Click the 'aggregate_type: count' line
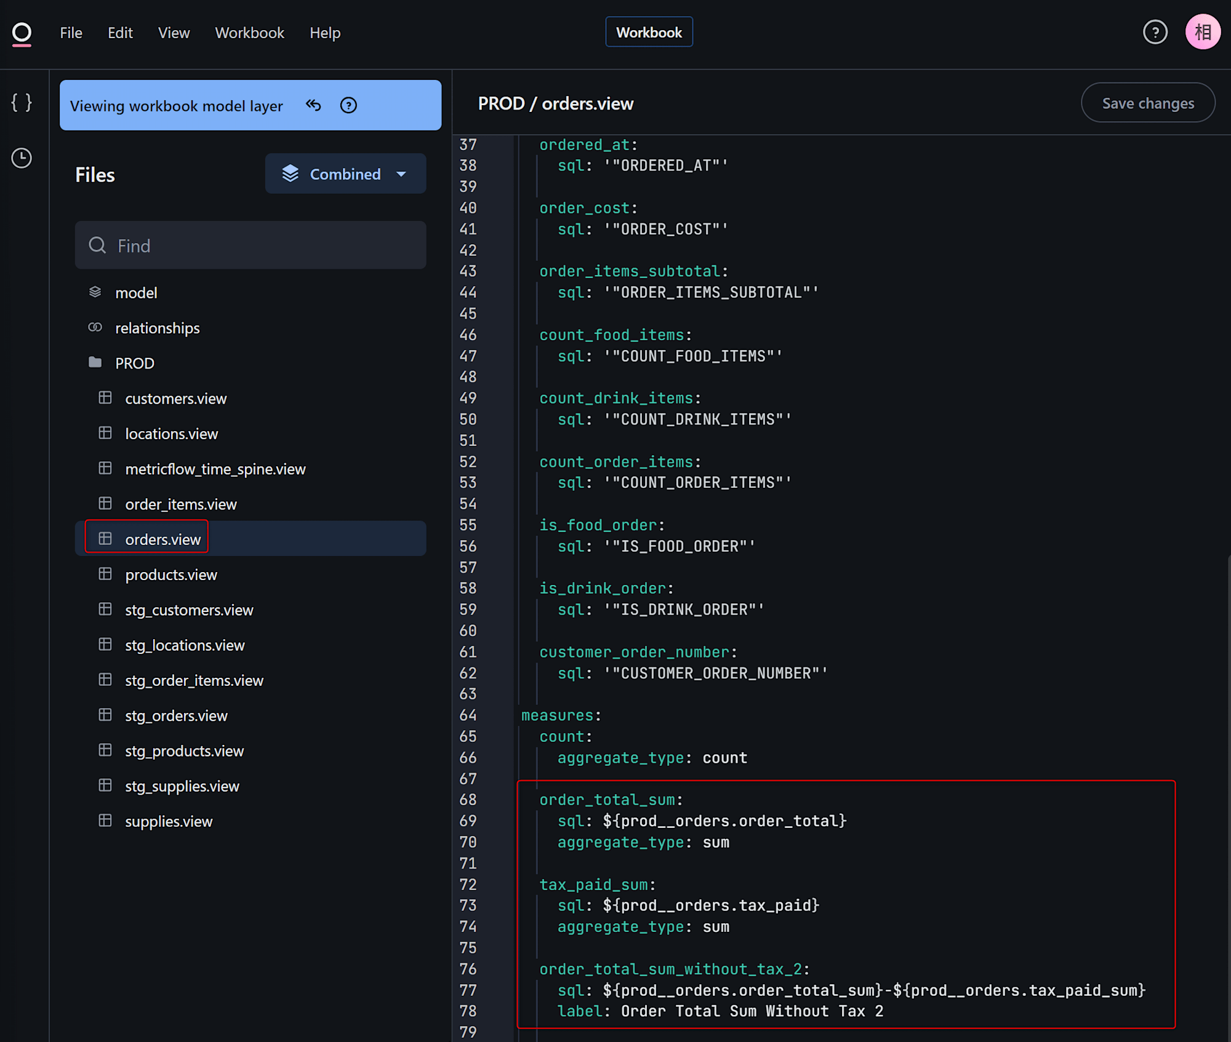The width and height of the screenshot is (1231, 1042). 652,758
